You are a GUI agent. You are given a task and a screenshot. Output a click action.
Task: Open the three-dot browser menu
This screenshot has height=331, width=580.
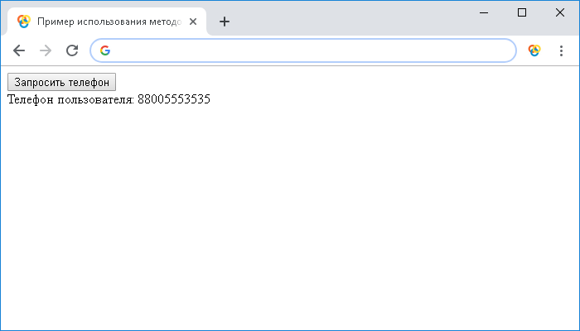pos(561,50)
